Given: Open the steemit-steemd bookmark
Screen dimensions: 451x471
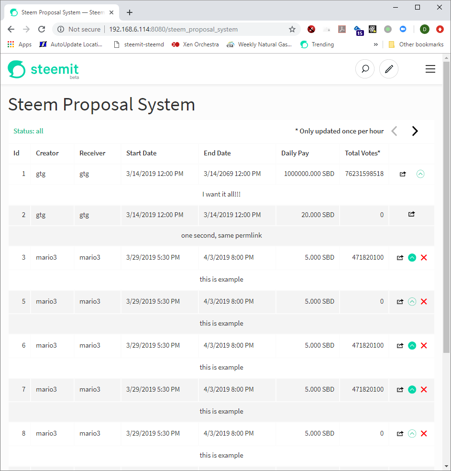Looking at the screenshot, I should pyautogui.click(x=139, y=44).
